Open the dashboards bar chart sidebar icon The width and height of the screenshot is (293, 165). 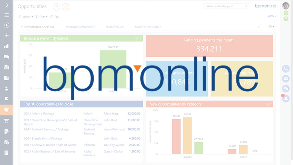[x=6, y=46]
